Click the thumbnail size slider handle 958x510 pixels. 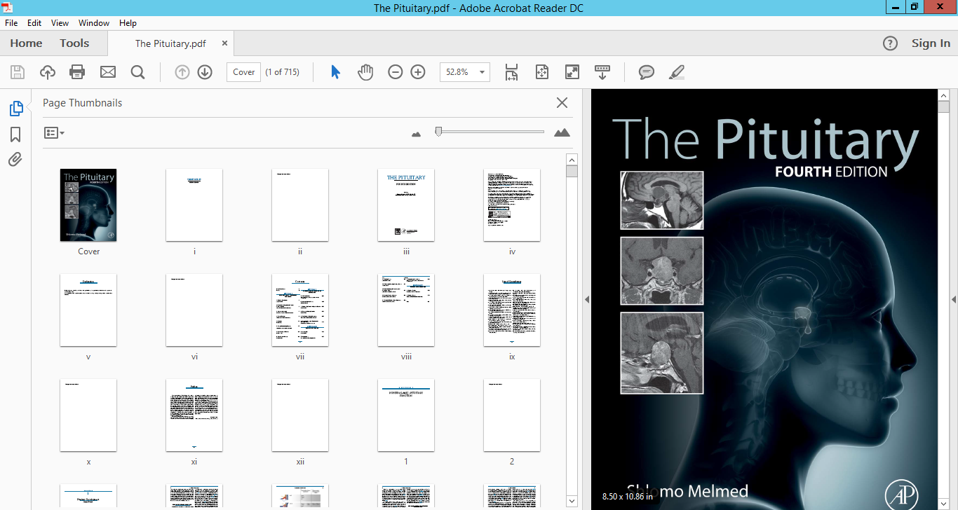tap(438, 131)
